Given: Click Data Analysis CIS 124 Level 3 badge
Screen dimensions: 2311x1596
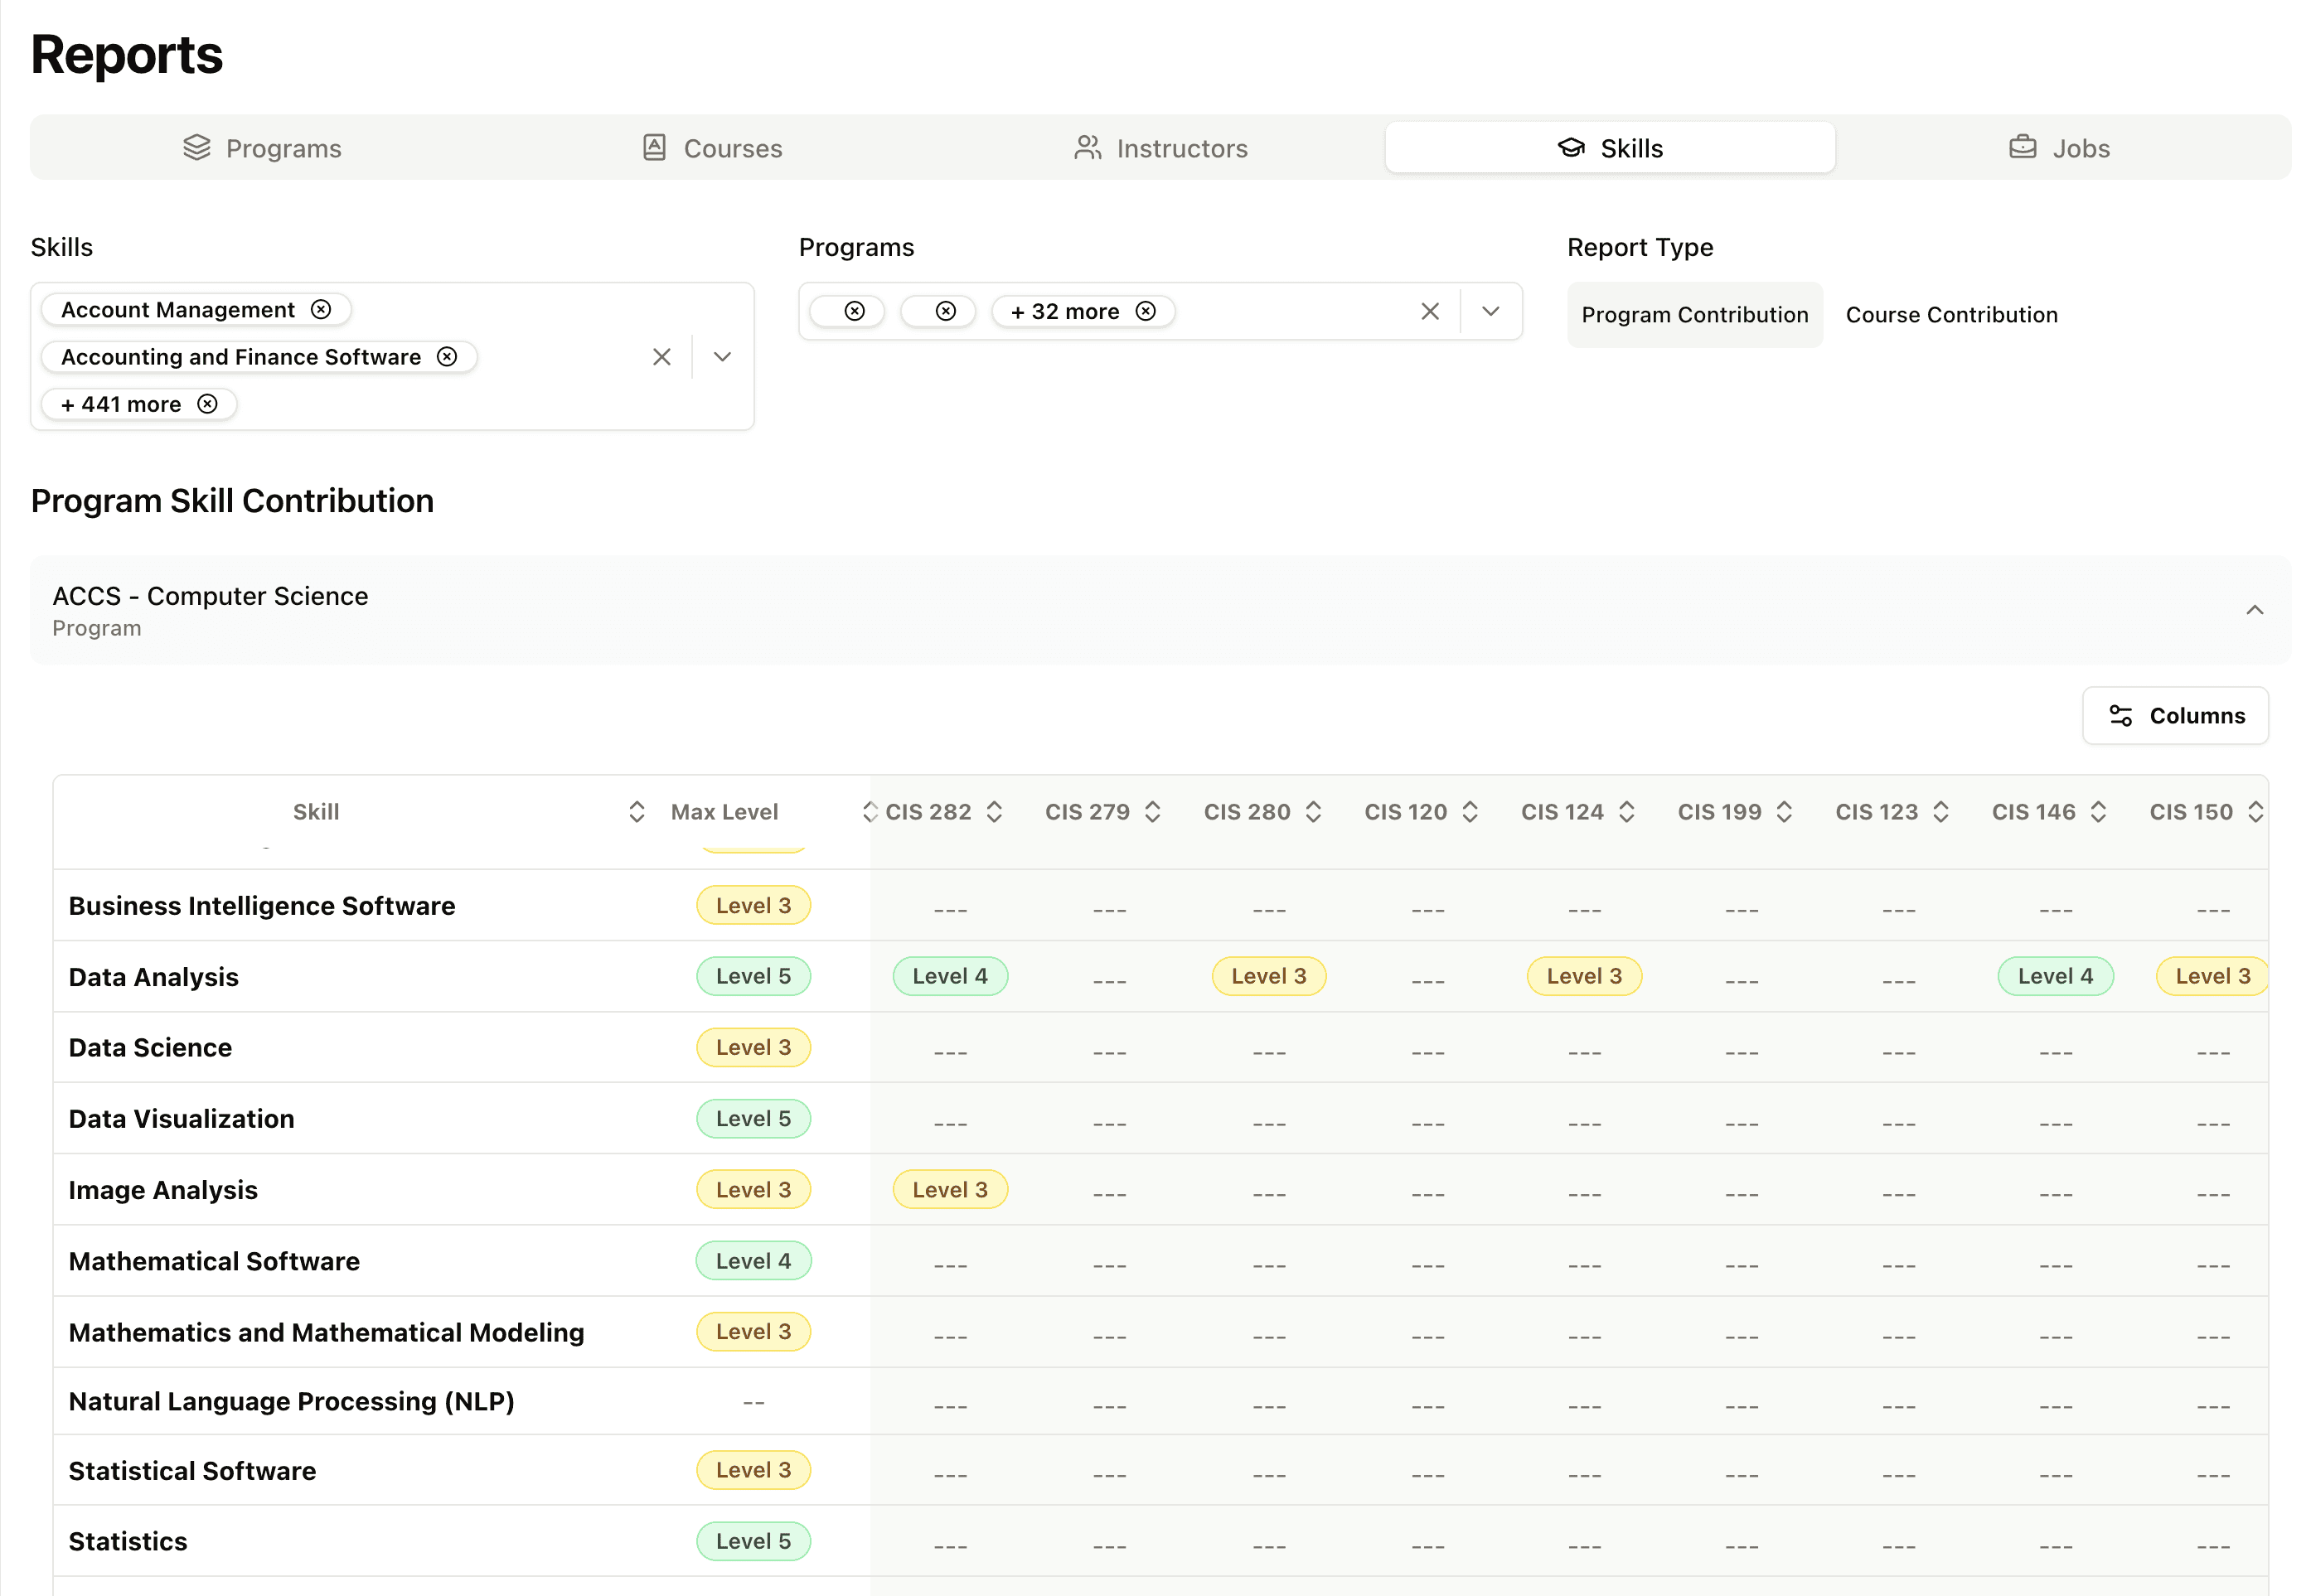Looking at the screenshot, I should [x=1583, y=976].
